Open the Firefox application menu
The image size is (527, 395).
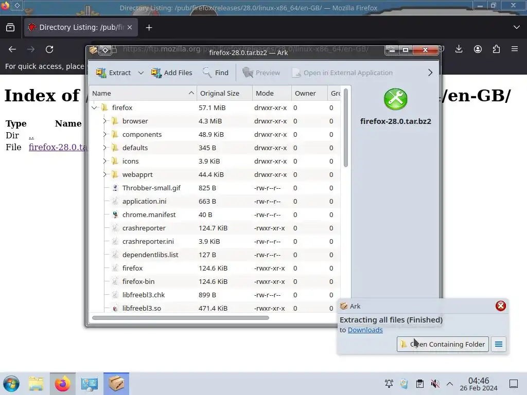tap(515, 49)
